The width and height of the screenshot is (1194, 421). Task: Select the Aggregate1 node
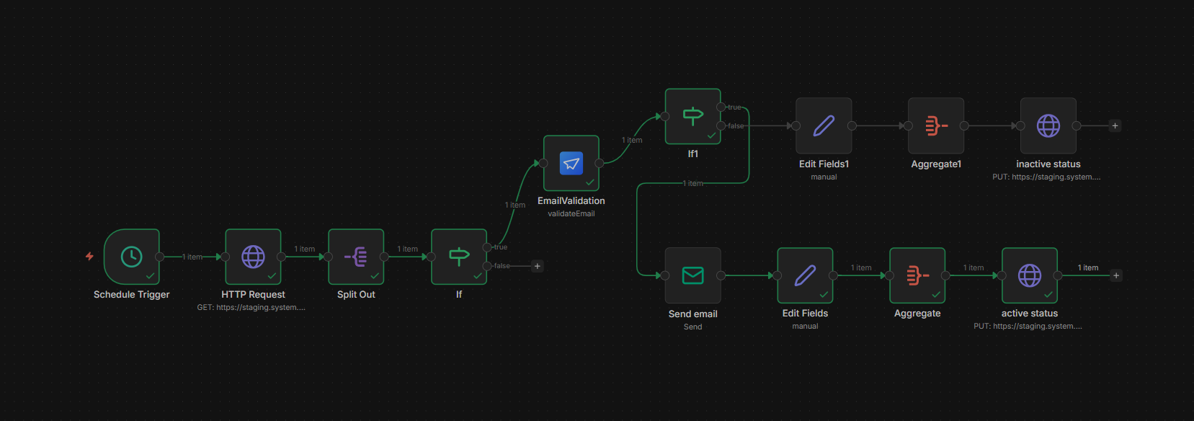click(936, 126)
